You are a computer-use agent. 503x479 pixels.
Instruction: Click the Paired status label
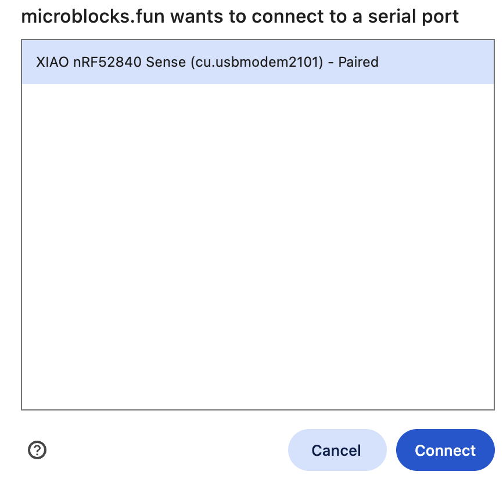pos(358,62)
